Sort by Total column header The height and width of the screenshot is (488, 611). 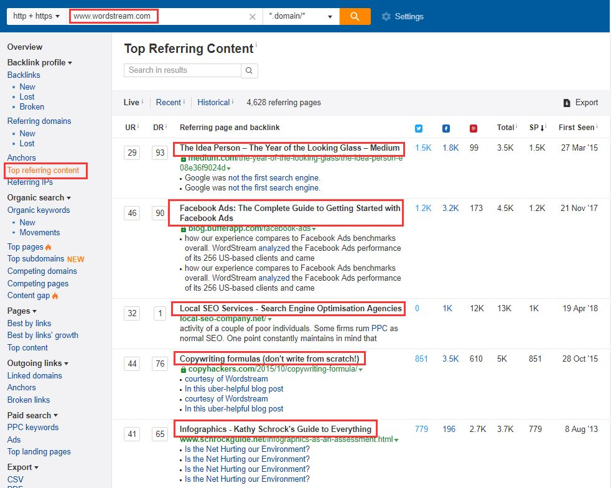[505, 128]
